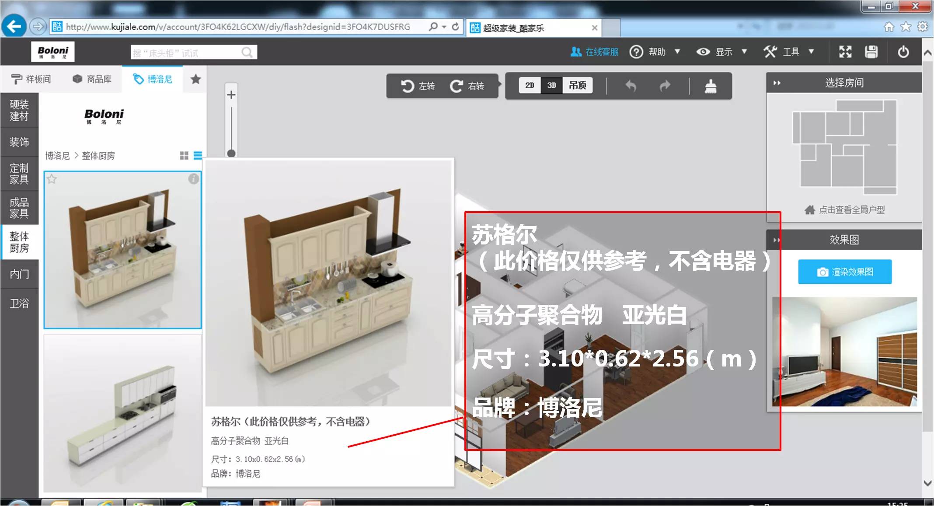Clear the scene with the broom icon

click(711, 86)
